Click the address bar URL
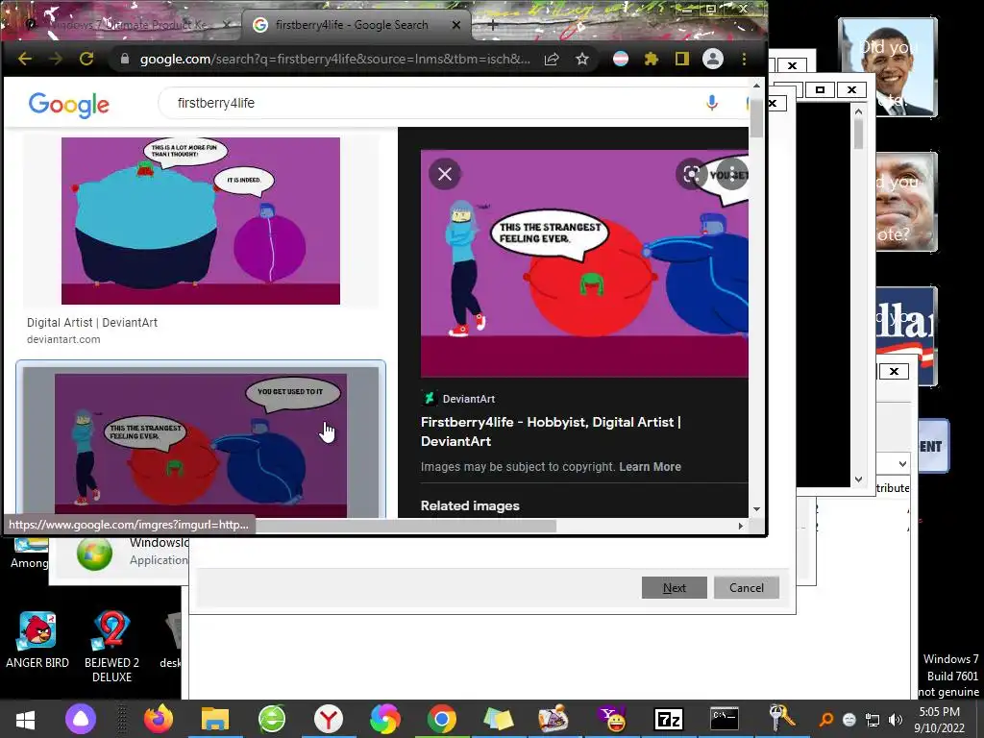 334,59
